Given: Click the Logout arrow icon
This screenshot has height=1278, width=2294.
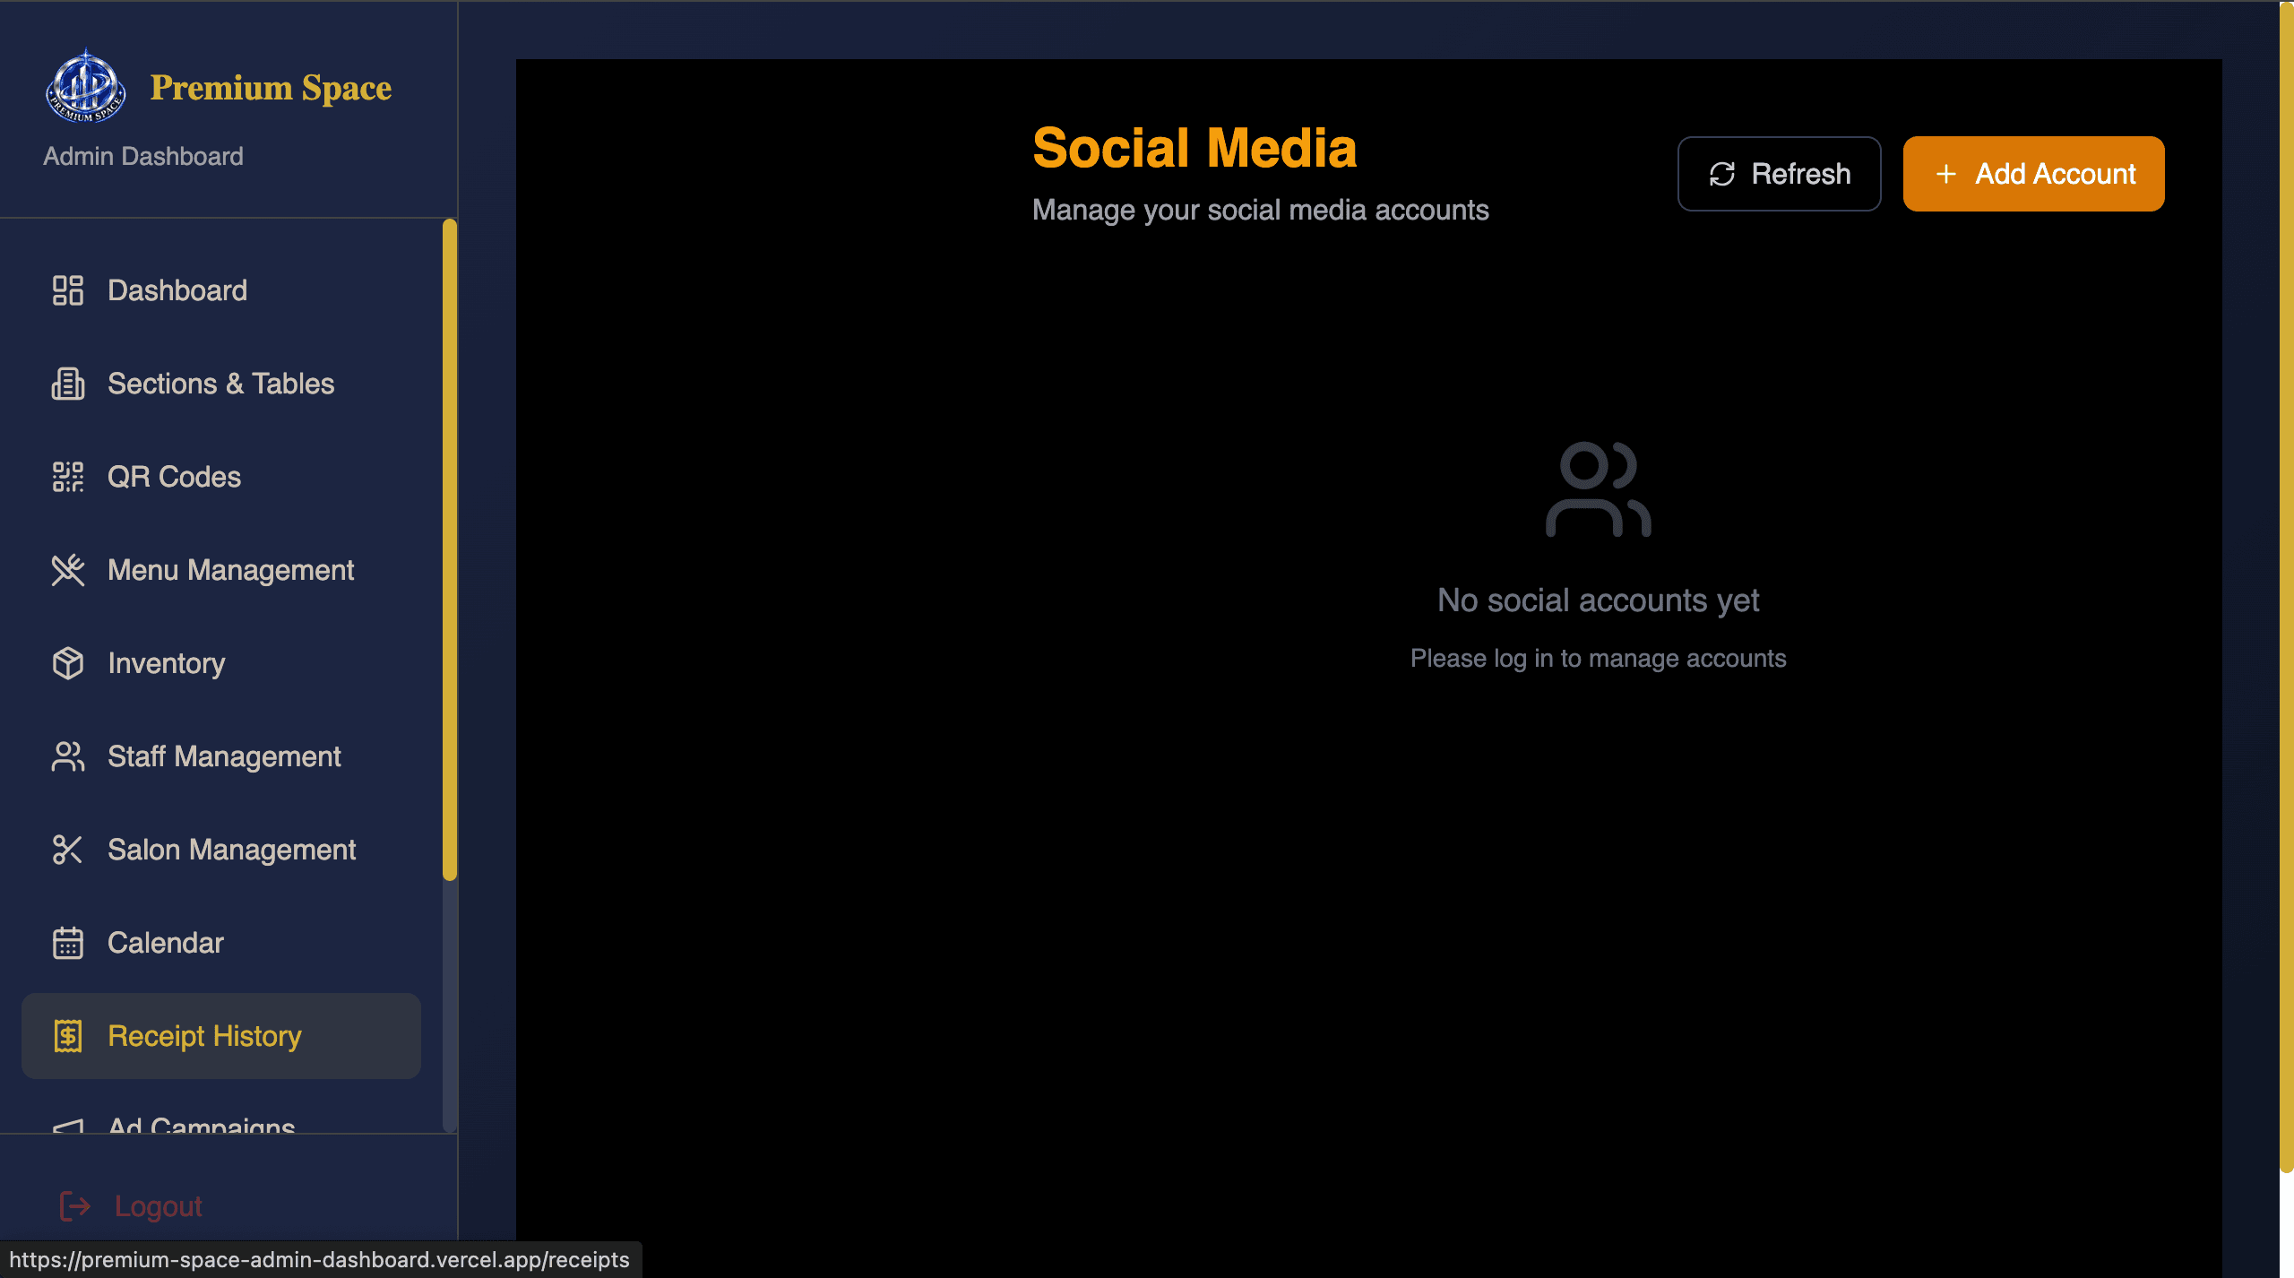Looking at the screenshot, I should point(75,1206).
